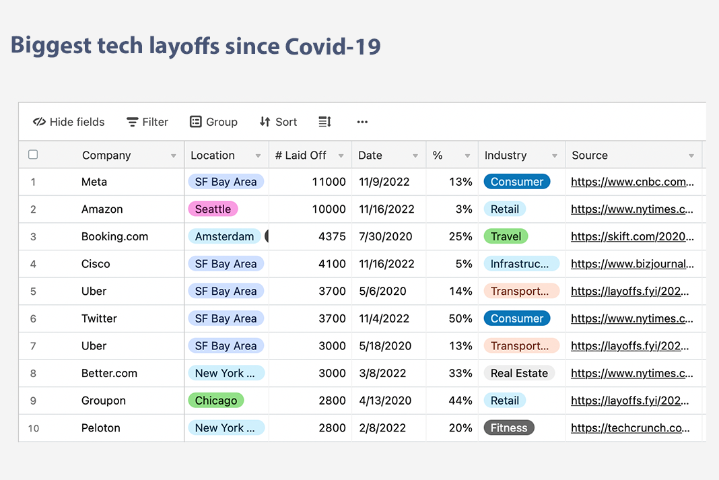Click the Real Estate industry tag
Viewport: 719px width, 480px height.
pos(519,373)
